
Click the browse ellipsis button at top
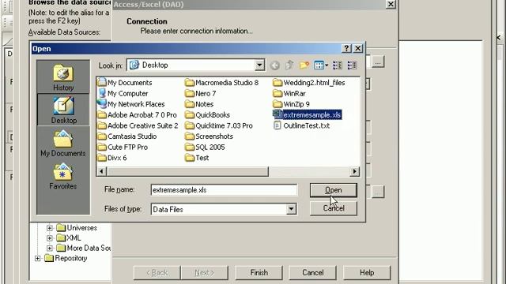point(378,62)
